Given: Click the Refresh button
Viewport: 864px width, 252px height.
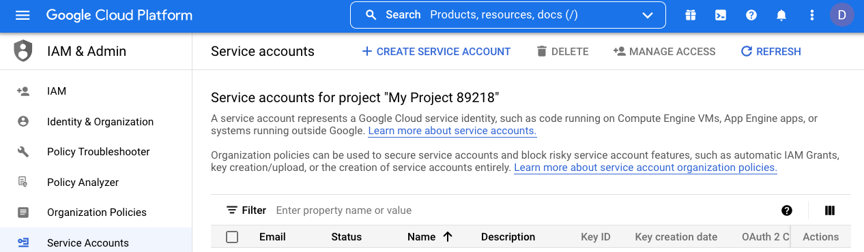Looking at the screenshot, I should point(771,51).
